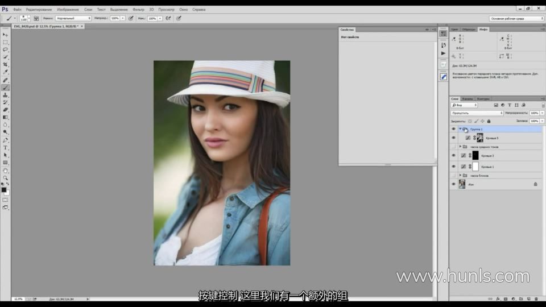546x307 pixels.
Task: Open the Основная рабочая среда workspace switcher
Action: click(x=516, y=18)
